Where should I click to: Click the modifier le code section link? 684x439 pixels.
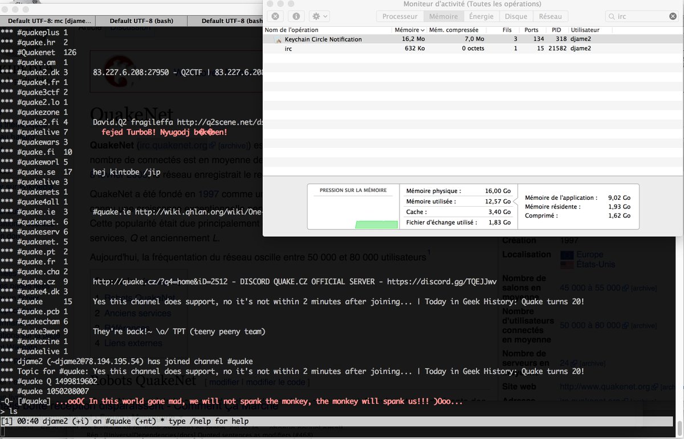275,382
